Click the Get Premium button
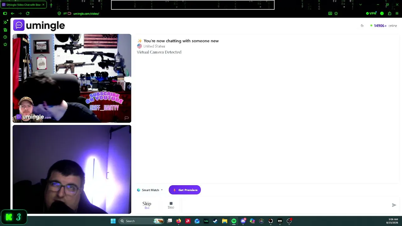 [185, 190]
